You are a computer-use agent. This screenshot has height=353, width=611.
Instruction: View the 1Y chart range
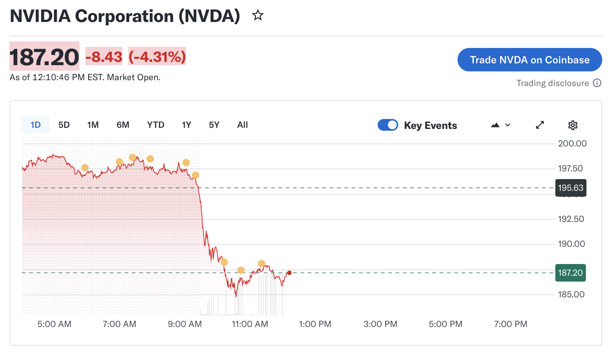point(186,125)
